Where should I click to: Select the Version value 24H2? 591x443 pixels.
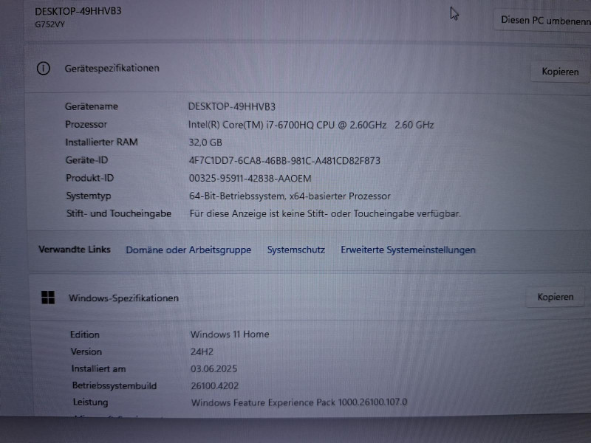202,351
